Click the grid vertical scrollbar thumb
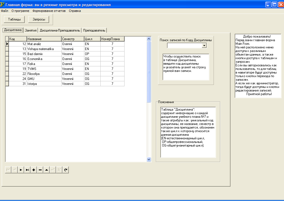 149,72
